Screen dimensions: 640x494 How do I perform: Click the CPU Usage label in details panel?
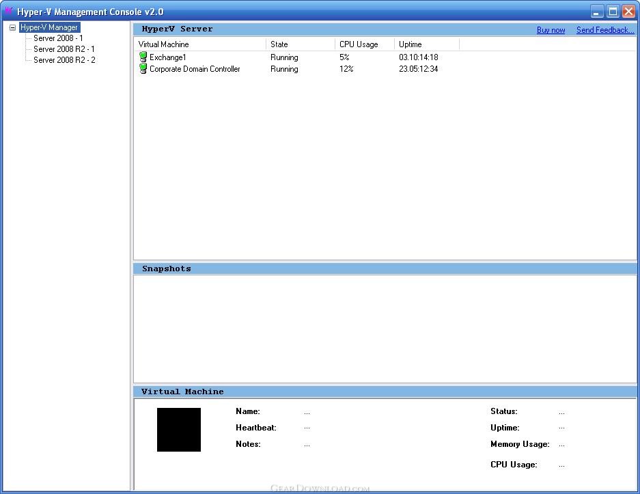(514, 464)
